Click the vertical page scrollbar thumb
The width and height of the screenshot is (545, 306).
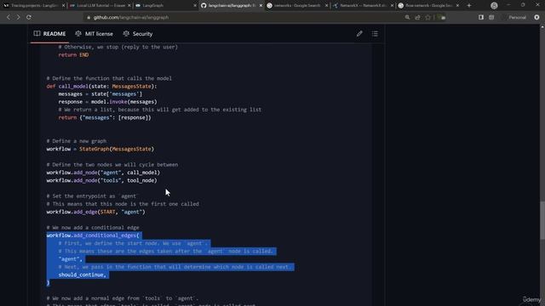(542, 220)
